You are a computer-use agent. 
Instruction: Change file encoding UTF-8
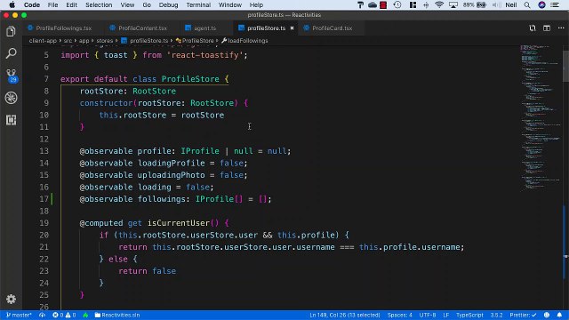[x=428, y=315]
